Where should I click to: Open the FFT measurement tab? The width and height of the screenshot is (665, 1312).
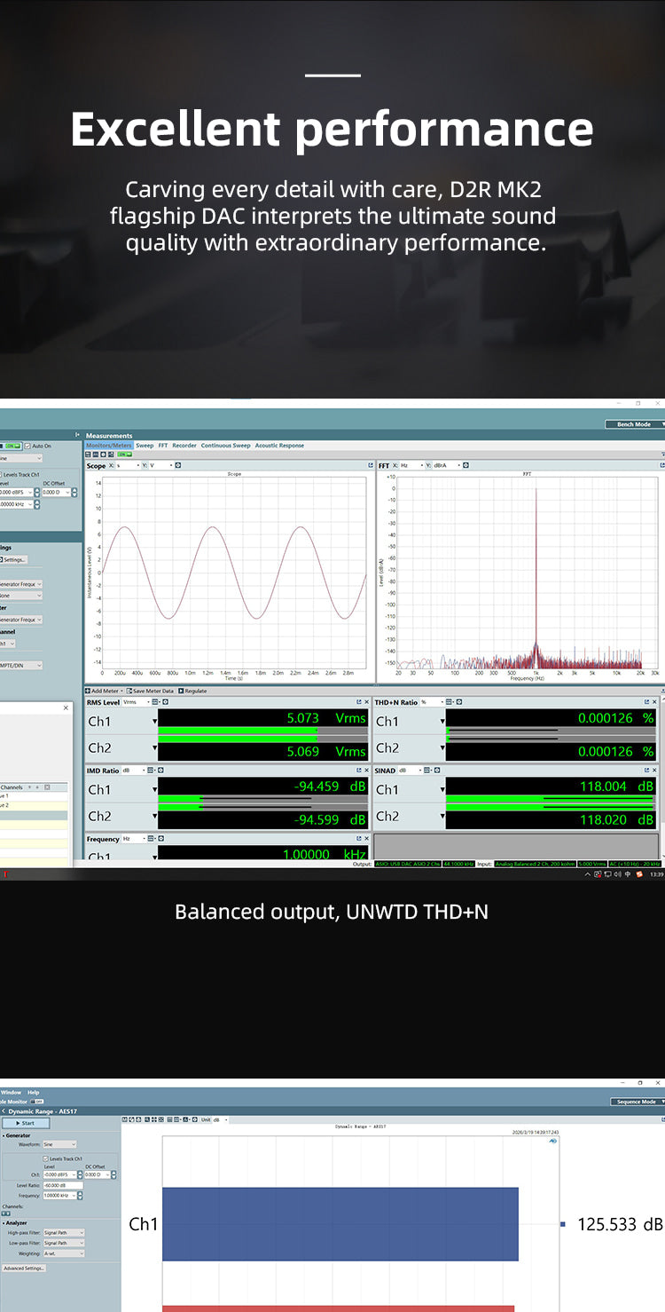pyautogui.click(x=163, y=446)
